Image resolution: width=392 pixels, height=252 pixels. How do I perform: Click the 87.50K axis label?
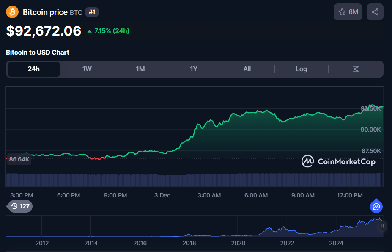coord(371,151)
